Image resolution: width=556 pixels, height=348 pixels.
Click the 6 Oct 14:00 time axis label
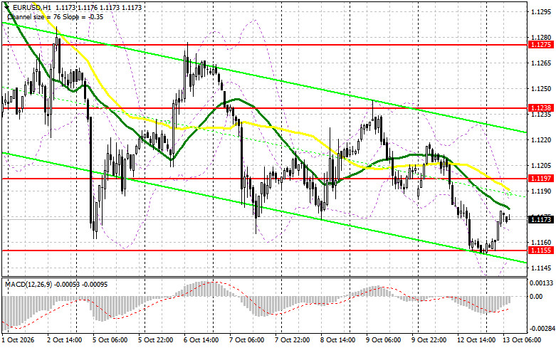[x=201, y=340]
